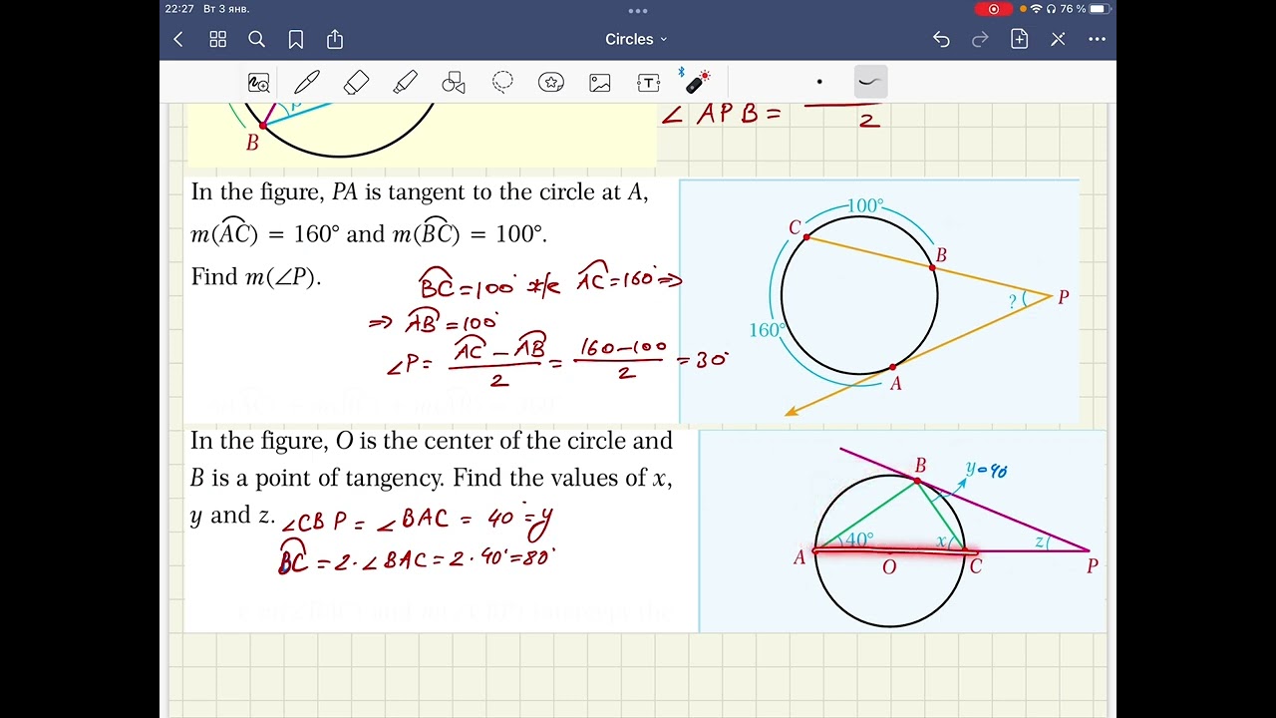Tap the battery indicator in the status bar
This screenshot has width=1276, height=718.
[1098, 9]
